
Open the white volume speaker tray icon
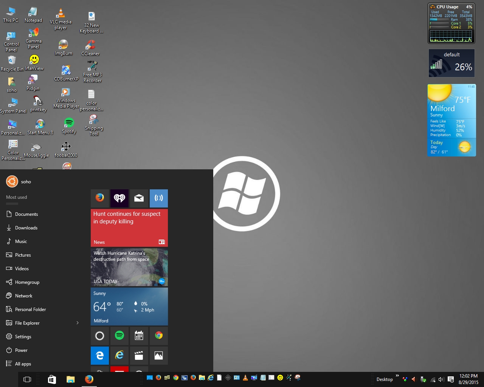[441, 379]
